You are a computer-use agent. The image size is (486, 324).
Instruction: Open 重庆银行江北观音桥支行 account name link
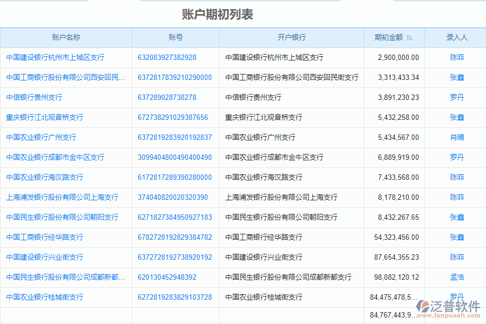(45, 117)
